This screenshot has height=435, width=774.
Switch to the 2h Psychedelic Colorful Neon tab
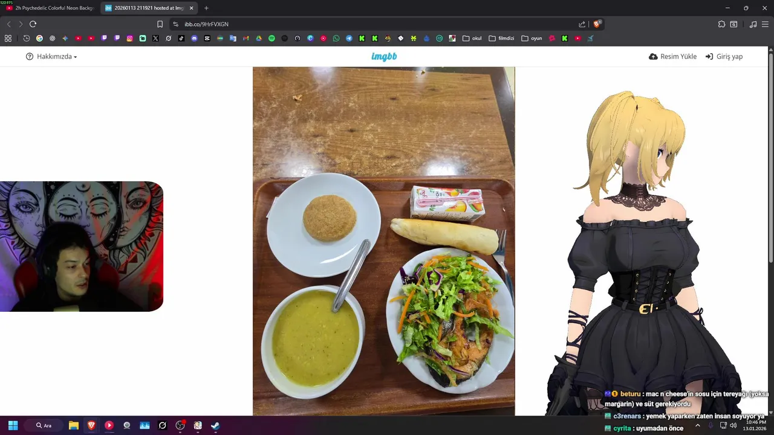(50, 8)
